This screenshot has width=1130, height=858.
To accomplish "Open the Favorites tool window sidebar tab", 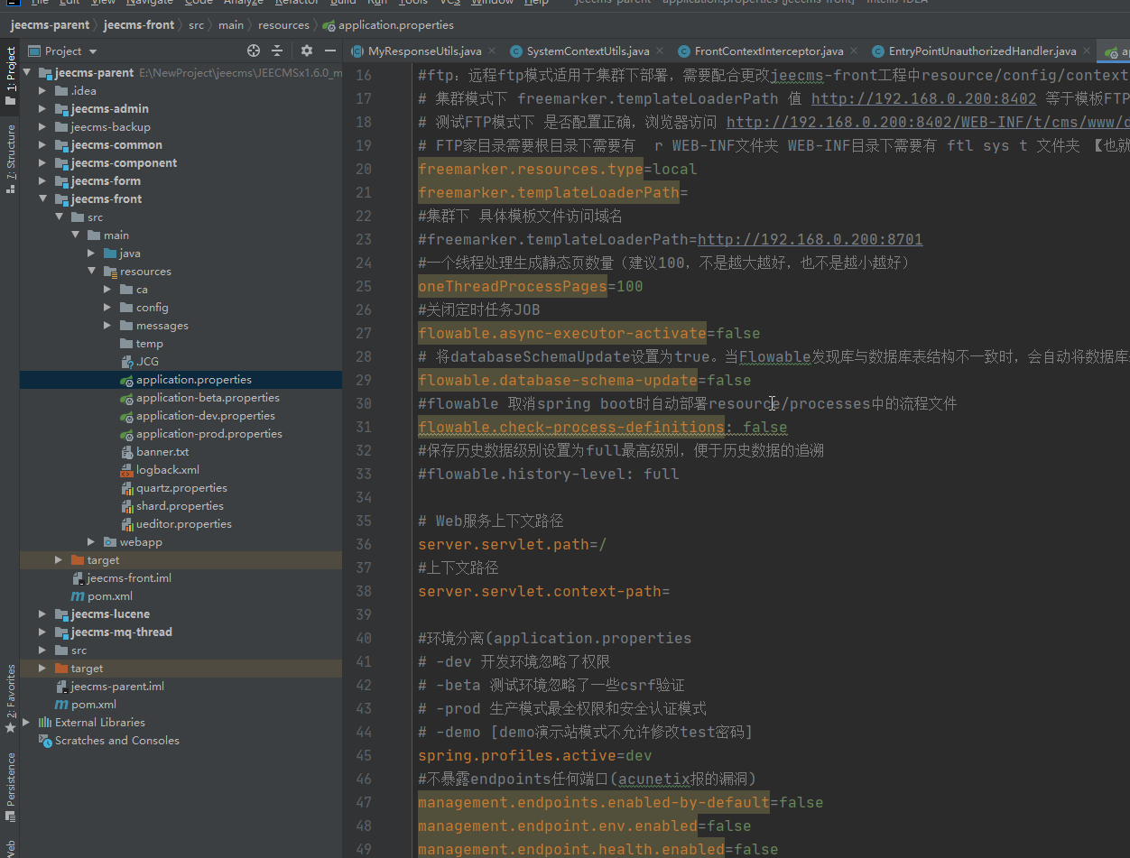I will point(11,697).
